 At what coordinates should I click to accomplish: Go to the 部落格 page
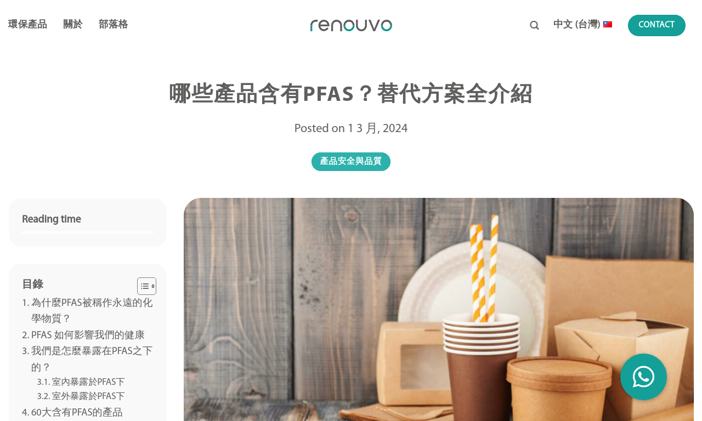113,25
